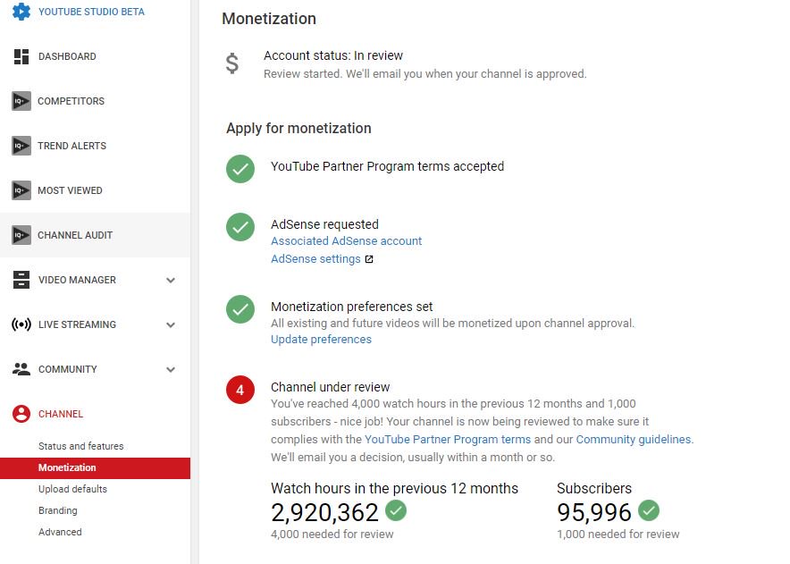Click the 'Account status: In review' text
The image size is (790, 564).
pyautogui.click(x=333, y=55)
